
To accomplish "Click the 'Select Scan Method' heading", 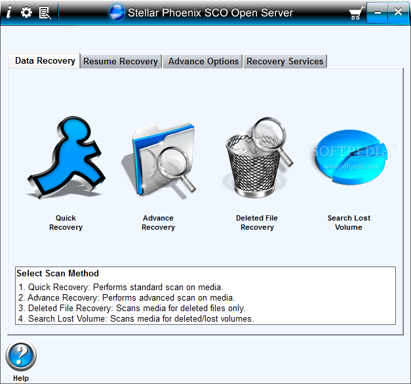I will (x=58, y=274).
